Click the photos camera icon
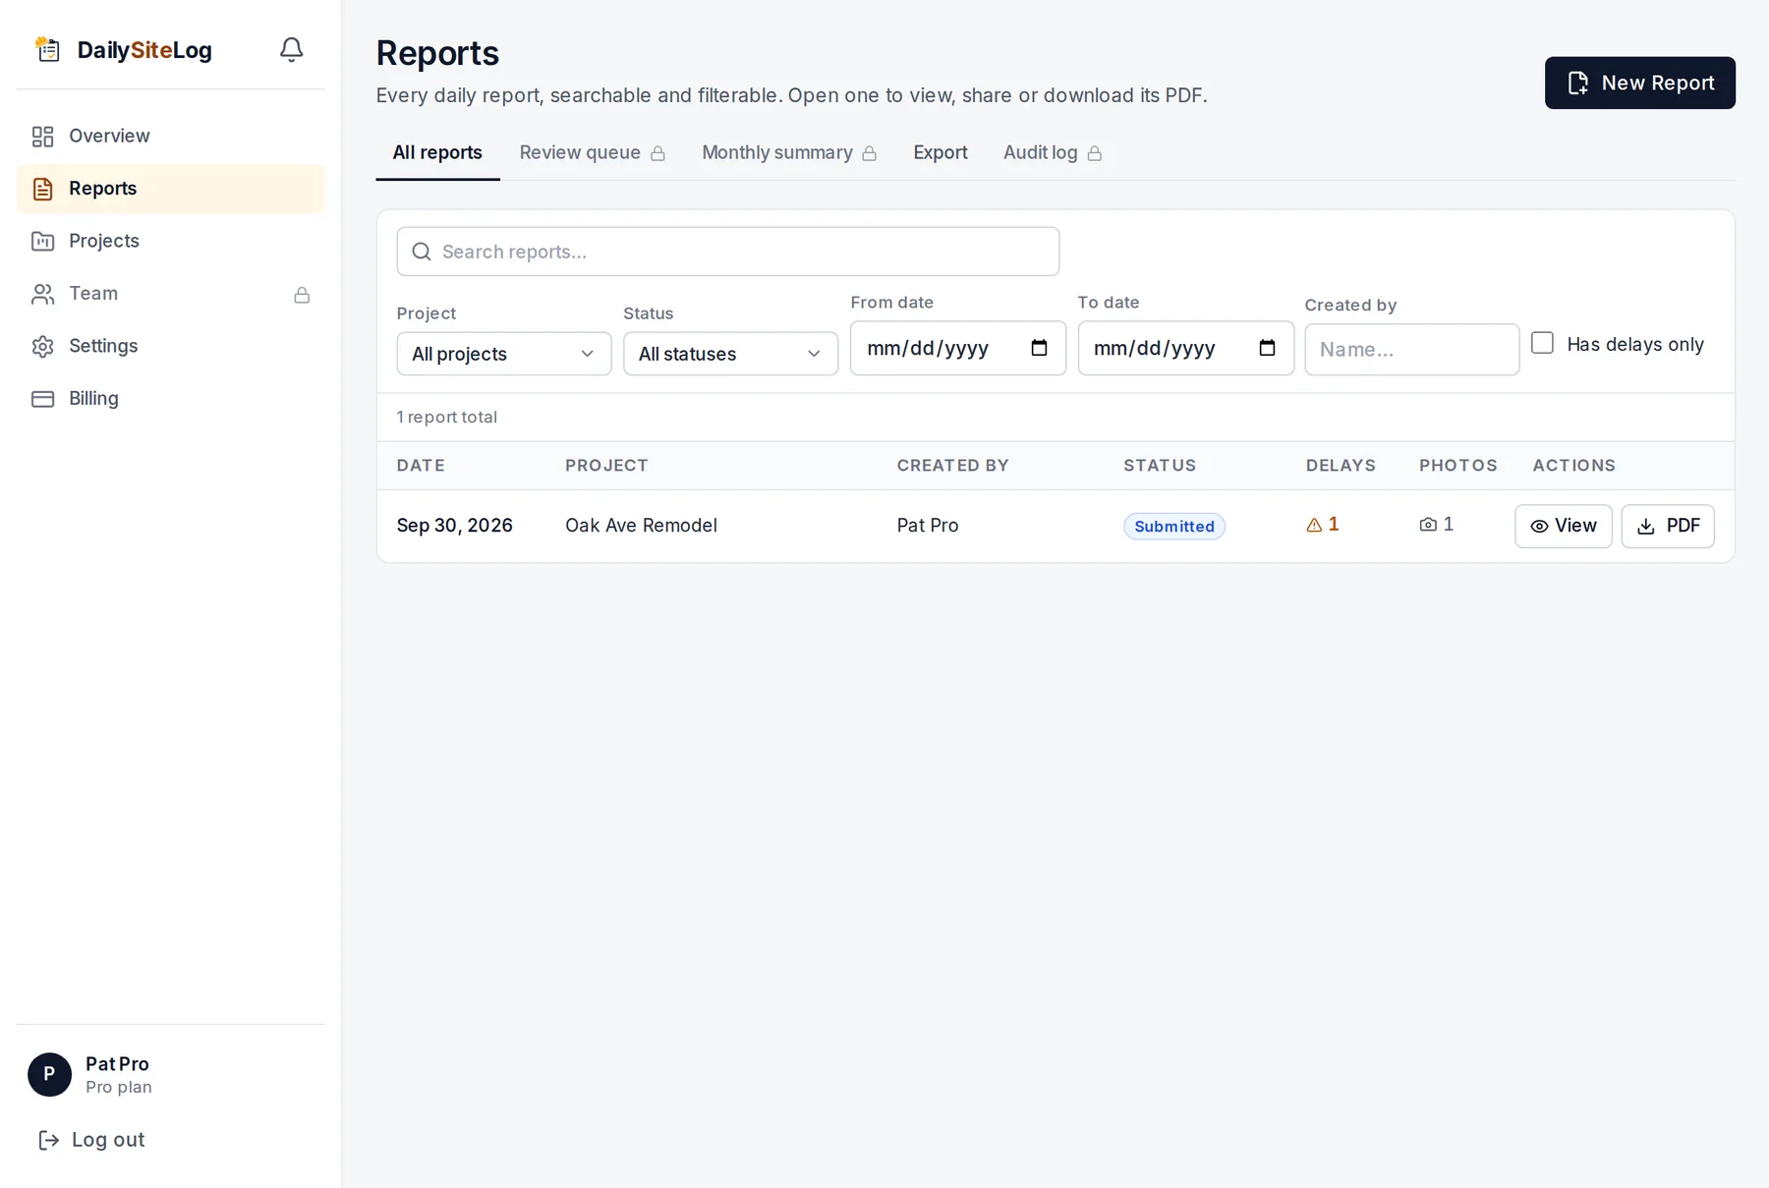 [x=1428, y=525]
